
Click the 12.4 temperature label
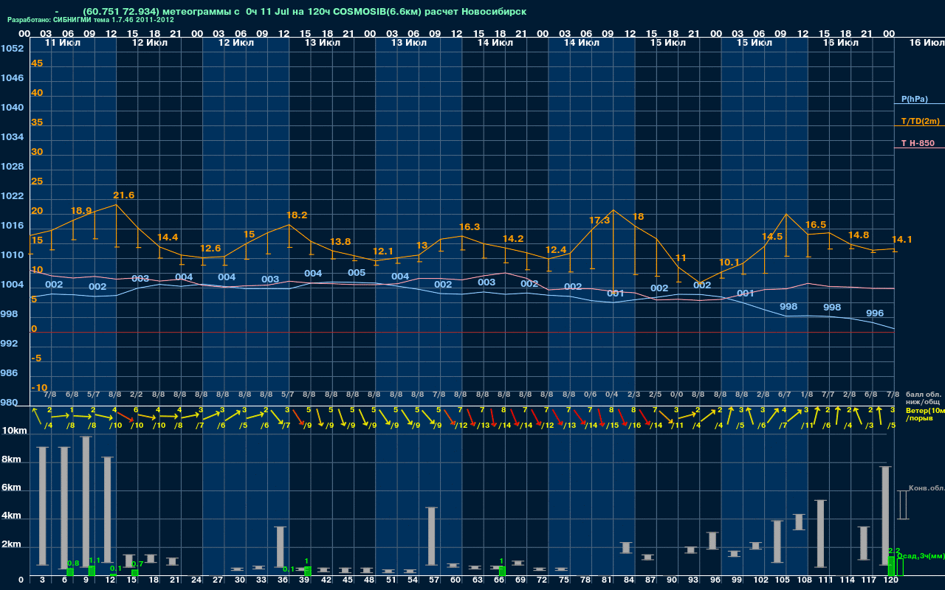coord(556,250)
